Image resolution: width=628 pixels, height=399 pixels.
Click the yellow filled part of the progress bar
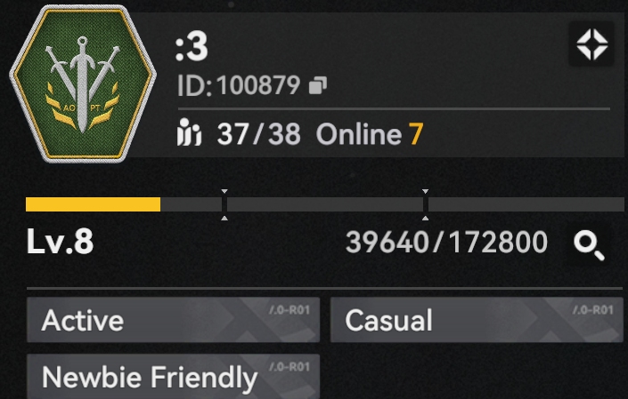tap(93, 204)
